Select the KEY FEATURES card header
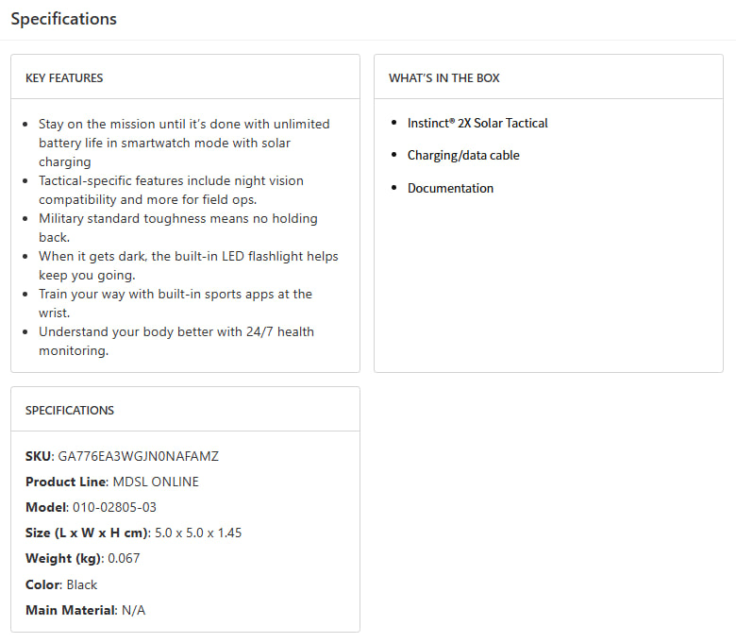This screenshot has width=736, height=643. (x=64, y=77)
